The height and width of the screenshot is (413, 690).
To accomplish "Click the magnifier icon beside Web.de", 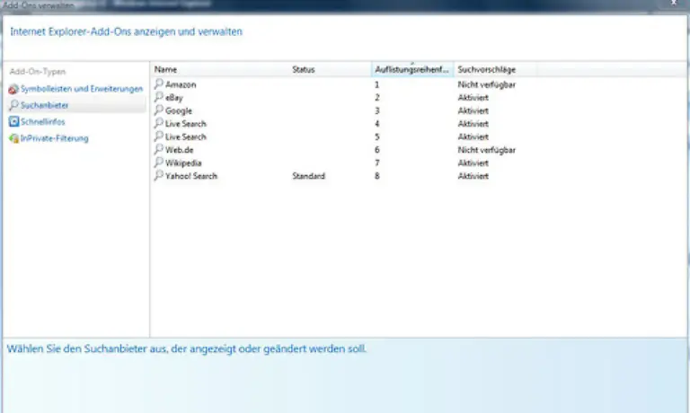I will coord(159,149).
